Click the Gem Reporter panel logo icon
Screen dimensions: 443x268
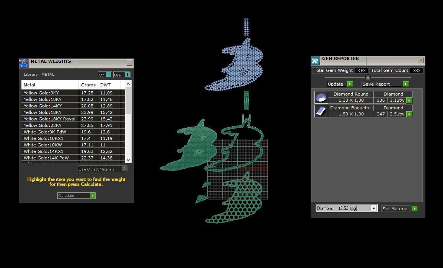tap(315, 60)
